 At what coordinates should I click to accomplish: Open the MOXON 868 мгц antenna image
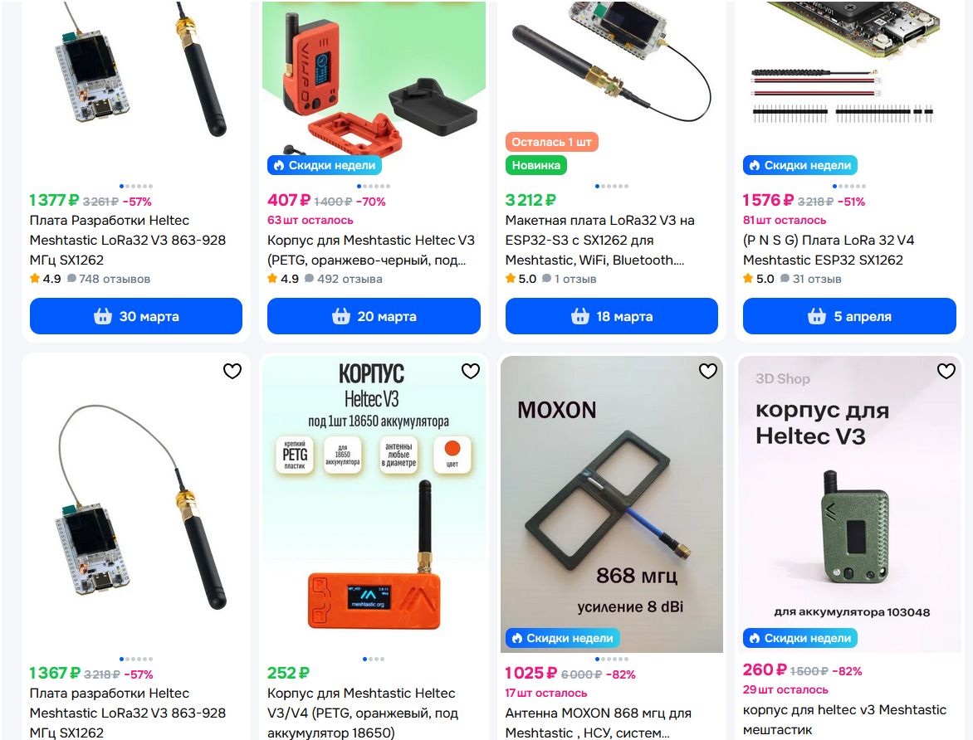(x=611, y=504)
